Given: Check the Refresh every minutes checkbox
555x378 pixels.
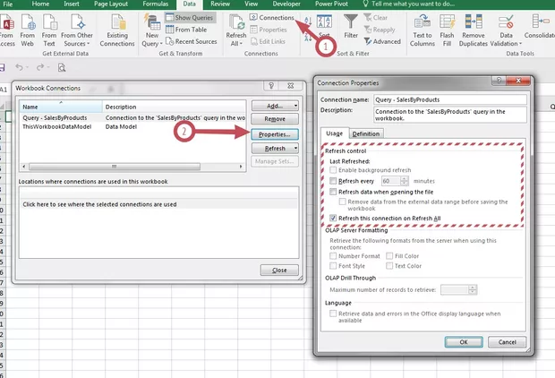Looking at the screenshot, I should click(333, 181).
